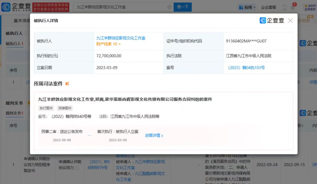Select the 72,700,000.00 execution amount value
The image size is (317, 184).
point(109,56)
